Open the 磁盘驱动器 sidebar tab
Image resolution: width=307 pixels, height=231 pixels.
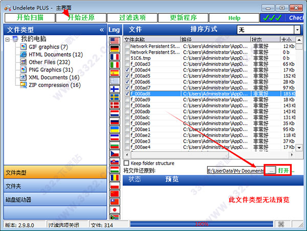55,199
